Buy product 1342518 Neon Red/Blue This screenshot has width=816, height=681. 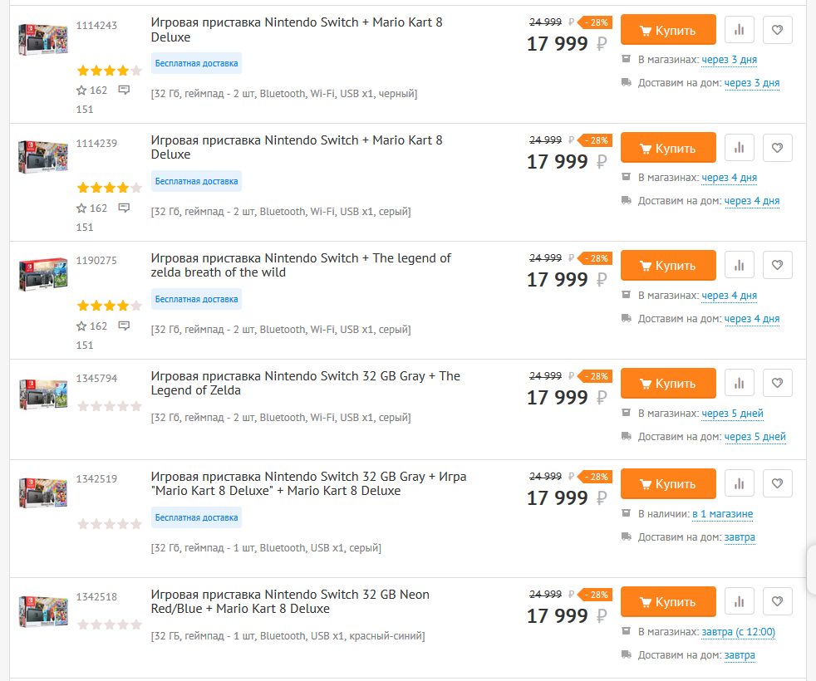(668, 602)
